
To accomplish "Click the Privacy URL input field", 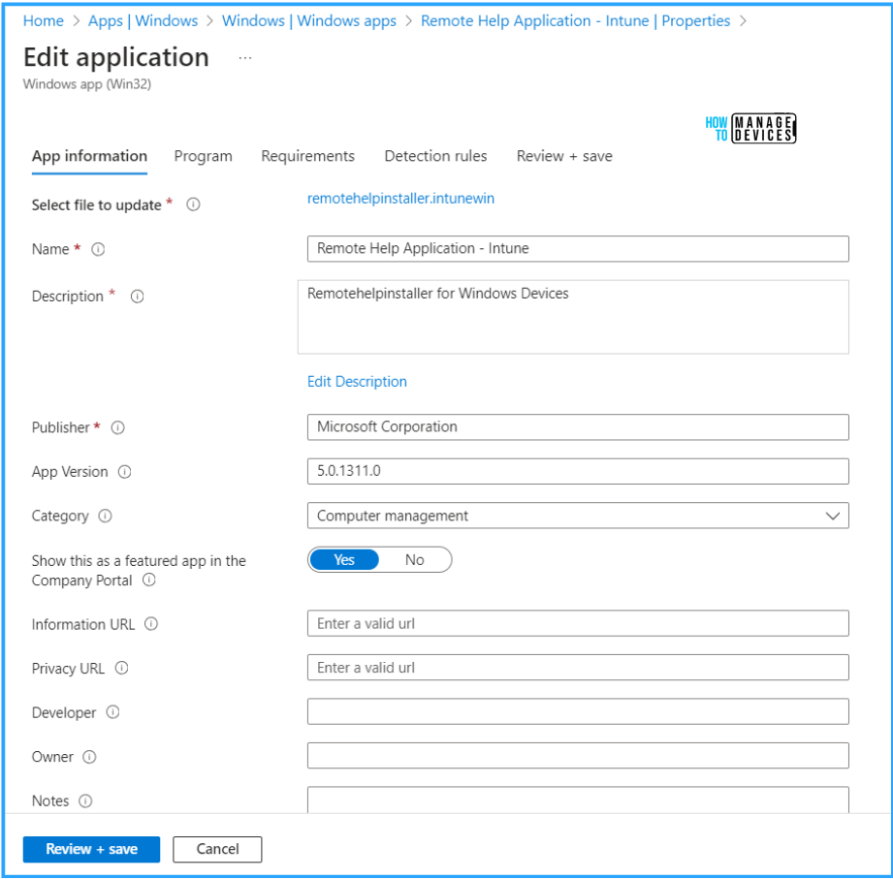I will click(x=578, y=667).
